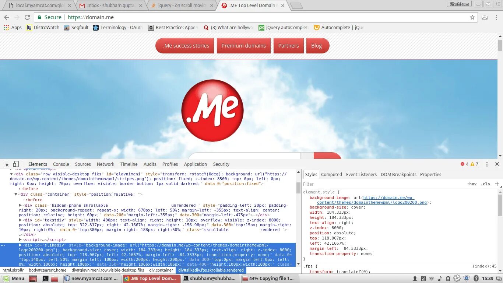
Task: Open the selected node's ellipsis actions
Action: (3, 245)
